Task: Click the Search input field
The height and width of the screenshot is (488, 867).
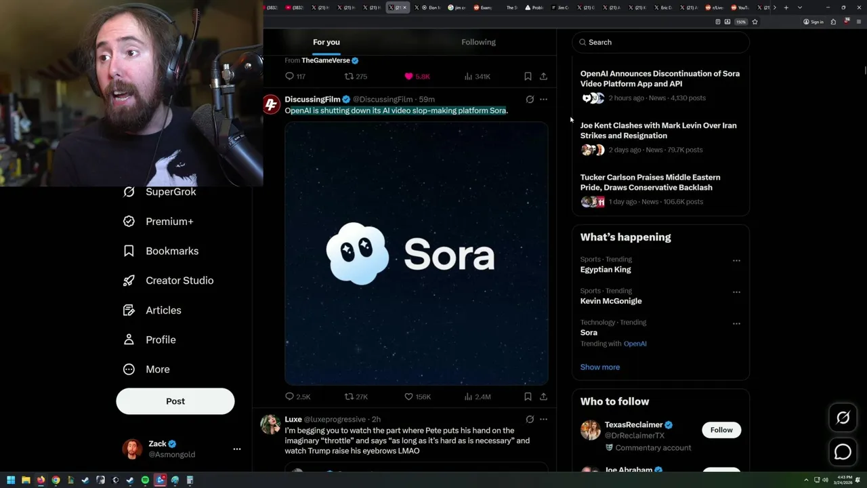Action: tap(660, 42)
